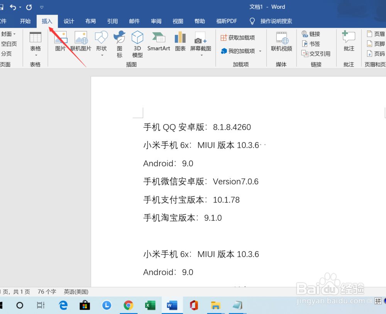Click the lightbulb Tell Me icon
Image resolution: width=386 pixels, height=314 pixels.
(x=252, y=21)
